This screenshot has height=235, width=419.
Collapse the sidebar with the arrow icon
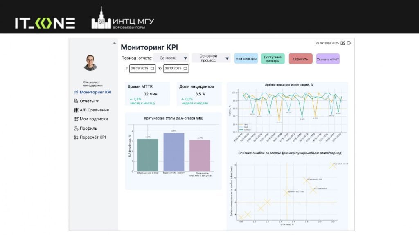click(114, 43)
